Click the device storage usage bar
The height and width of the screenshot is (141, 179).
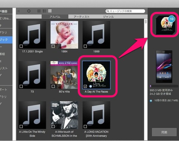click(x=164, y=86)
